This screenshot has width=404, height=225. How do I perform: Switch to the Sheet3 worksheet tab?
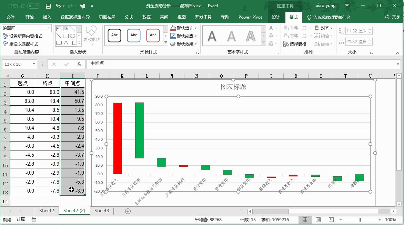click(x=101, y=211)
